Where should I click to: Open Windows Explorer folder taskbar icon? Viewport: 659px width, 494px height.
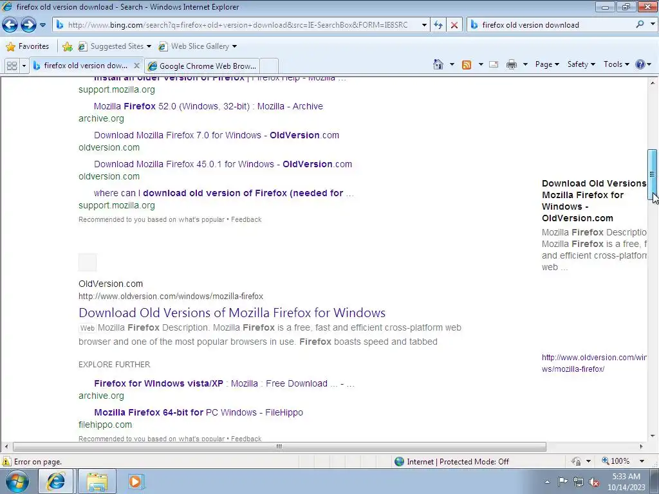click(97, 481)
